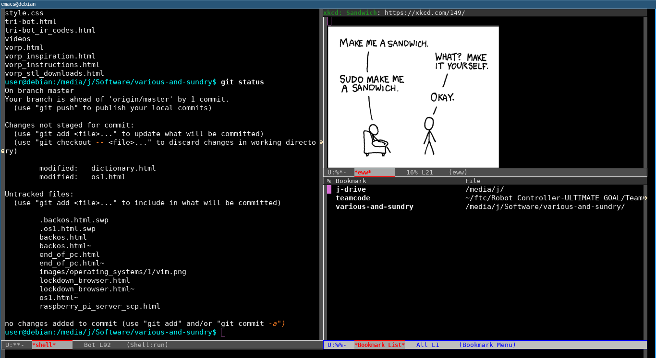Click tri-bot_ir_codes.html in the listing

click(x=50, y=30)
